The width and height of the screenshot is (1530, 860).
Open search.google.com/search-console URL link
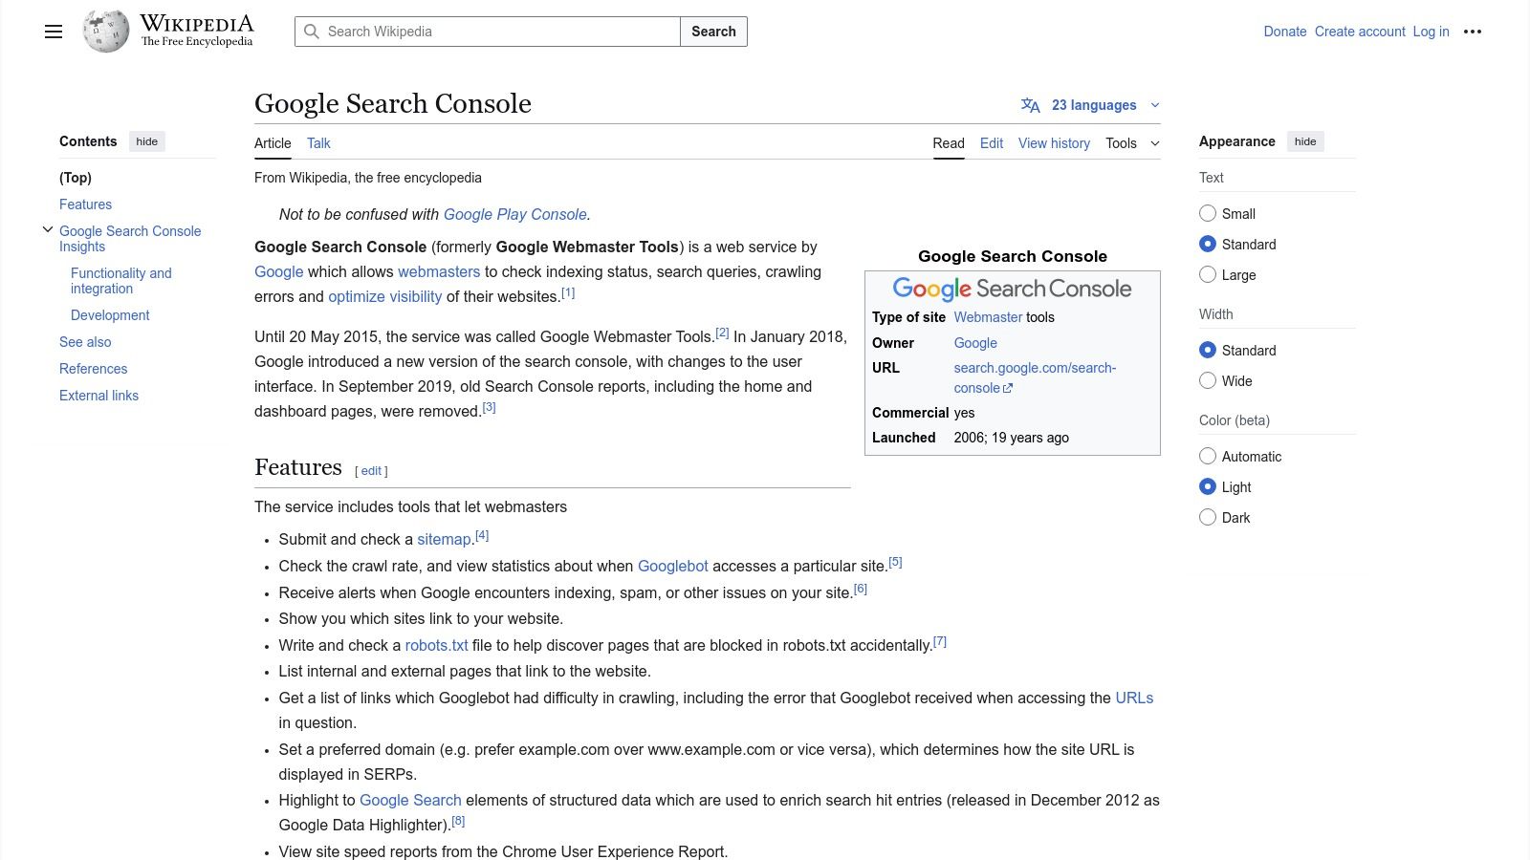pyautogui.click(x=1035, y=377)
